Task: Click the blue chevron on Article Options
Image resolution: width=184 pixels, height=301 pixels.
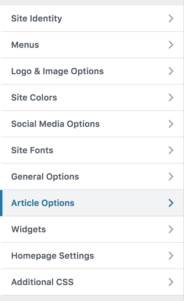Action: point(171,203)
